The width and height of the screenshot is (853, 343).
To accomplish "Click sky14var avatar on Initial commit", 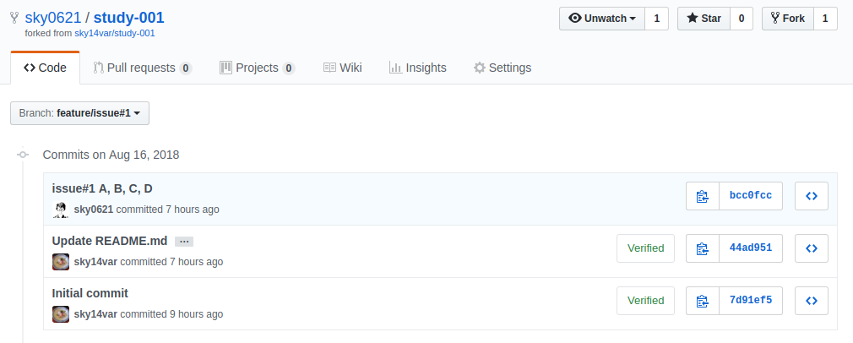I will click(60, 314).
